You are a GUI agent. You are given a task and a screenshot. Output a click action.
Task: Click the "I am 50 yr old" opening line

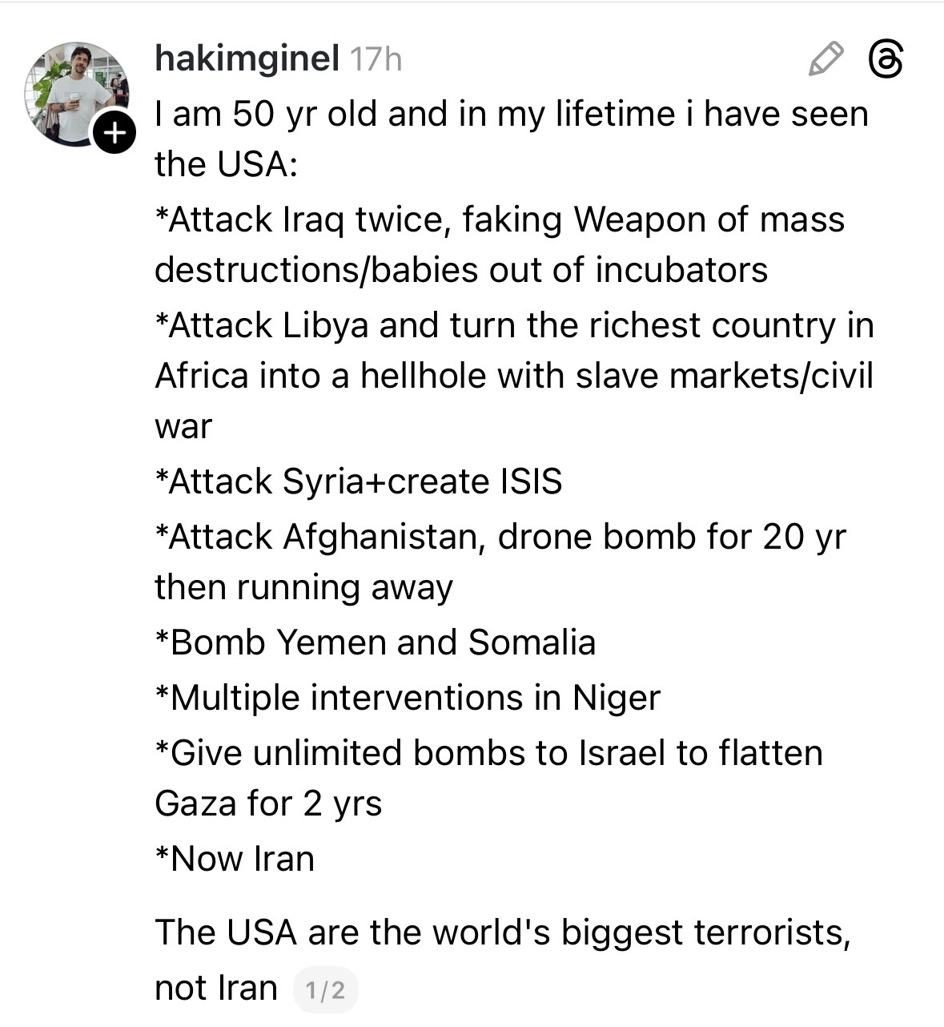pyautogui.click(x=511, y=114)
